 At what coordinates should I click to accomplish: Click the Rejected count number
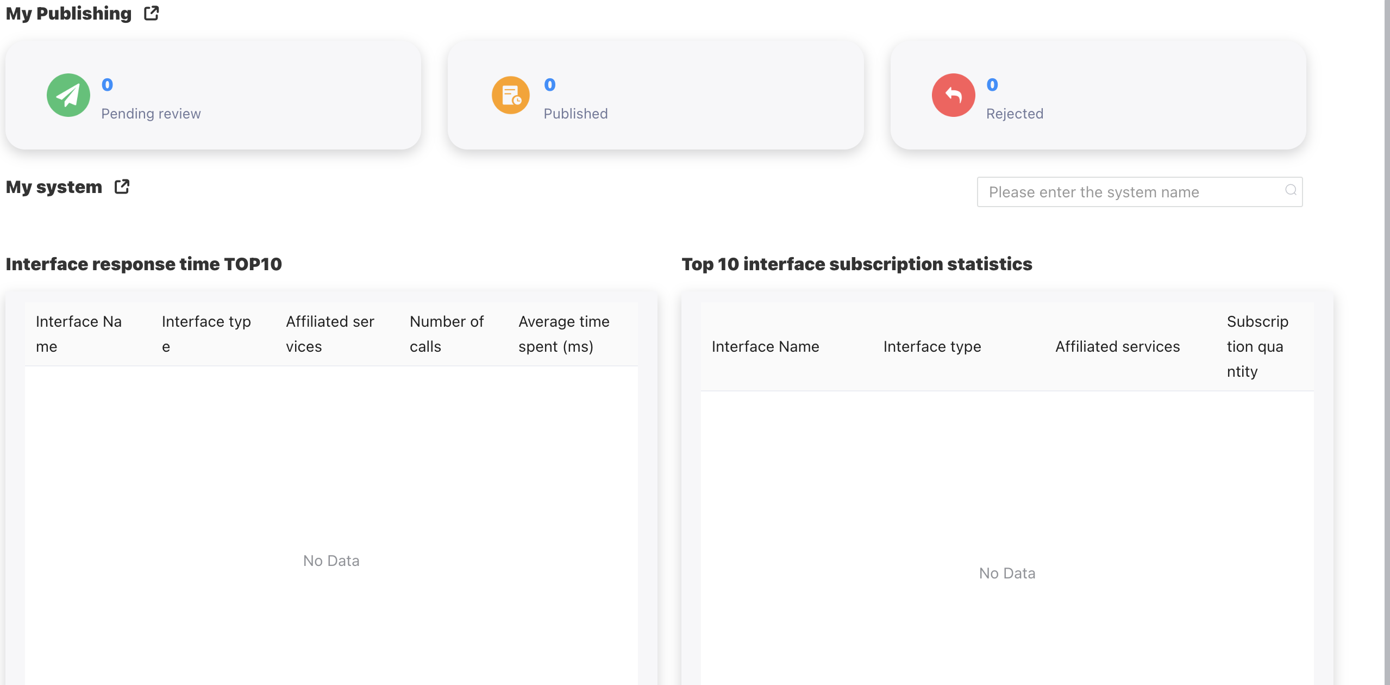(992, 84)
